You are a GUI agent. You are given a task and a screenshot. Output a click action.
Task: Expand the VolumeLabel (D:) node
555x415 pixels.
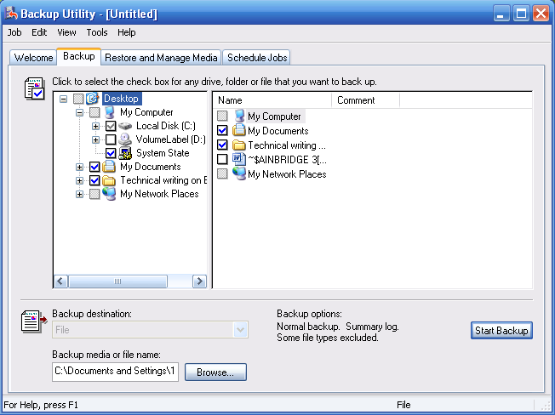(x=95, y=139)
